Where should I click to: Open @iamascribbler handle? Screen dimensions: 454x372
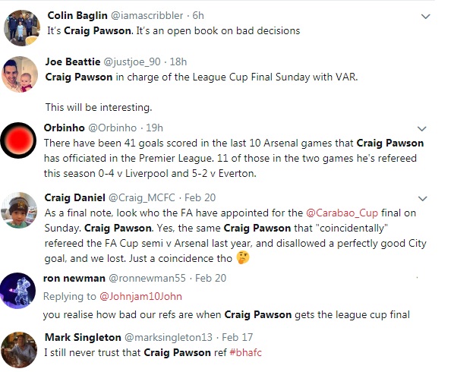[x=147, y=16]
